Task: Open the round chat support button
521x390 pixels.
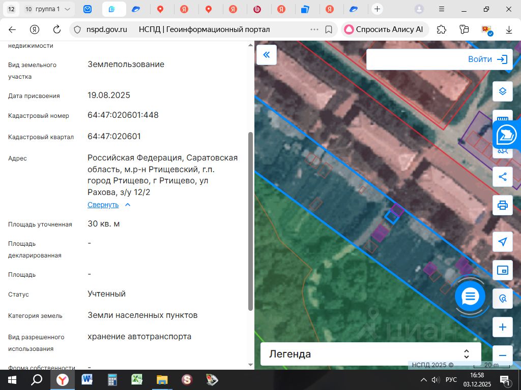Action: (470, 296)
